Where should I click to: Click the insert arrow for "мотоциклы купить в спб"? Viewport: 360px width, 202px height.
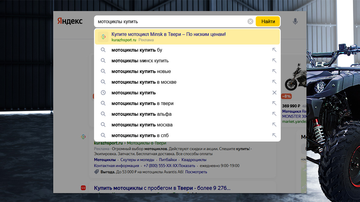274,135
